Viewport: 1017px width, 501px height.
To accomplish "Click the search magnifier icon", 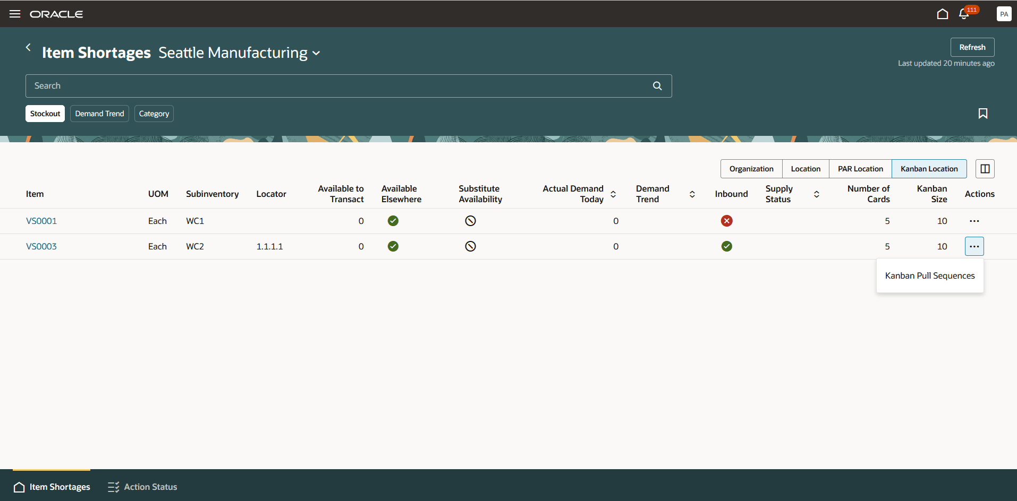I will coord(657,85).
